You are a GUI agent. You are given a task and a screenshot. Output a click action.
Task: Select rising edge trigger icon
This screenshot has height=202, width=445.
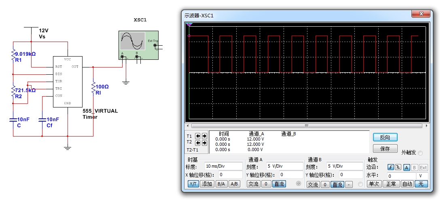pyautogui.click(x=391, y=167)
